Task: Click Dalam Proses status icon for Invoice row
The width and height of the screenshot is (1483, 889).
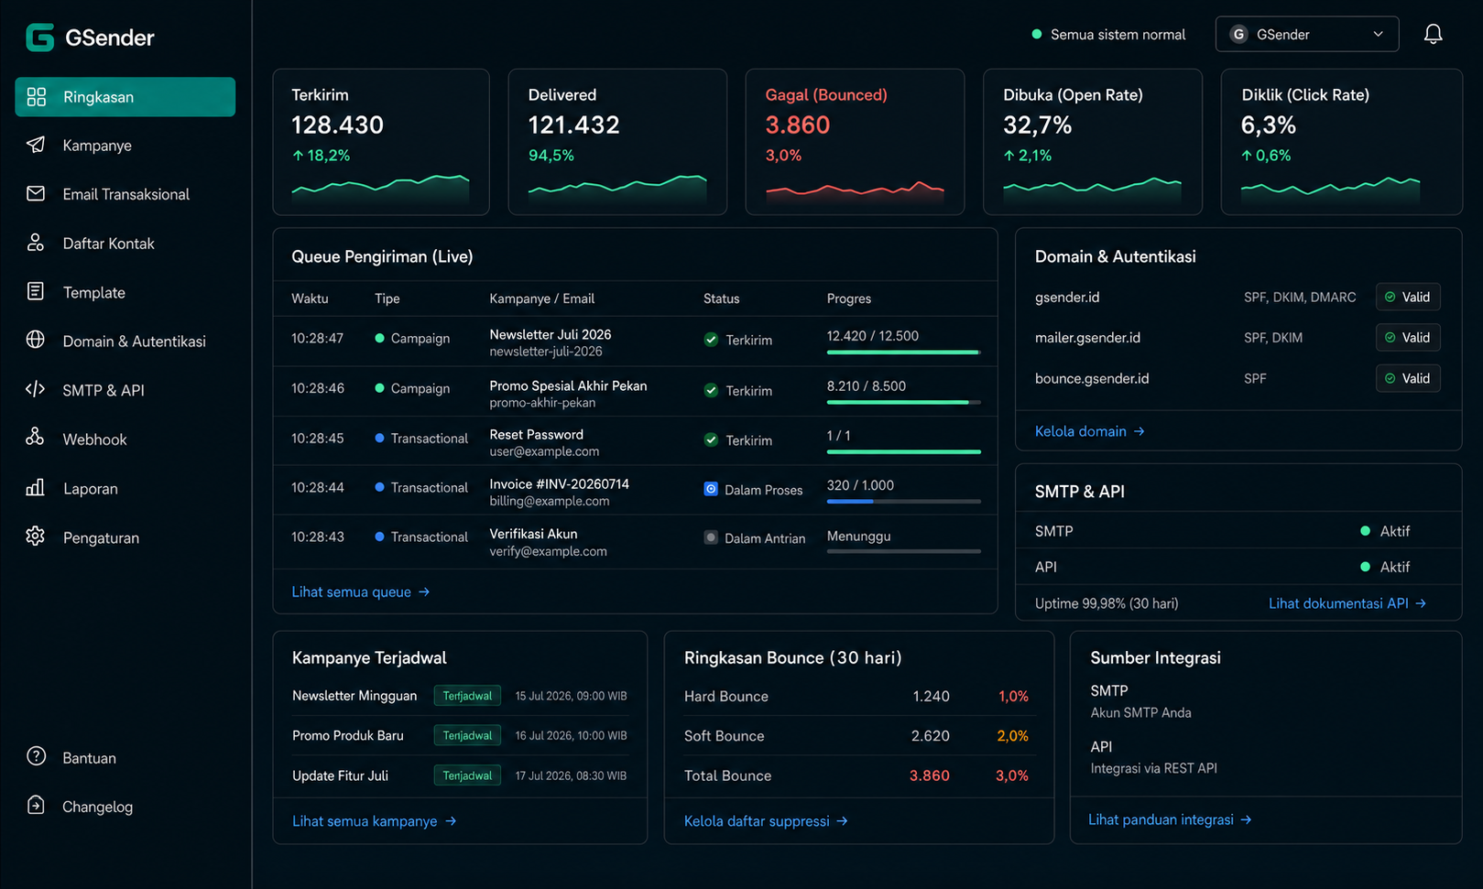Action: 711,489
